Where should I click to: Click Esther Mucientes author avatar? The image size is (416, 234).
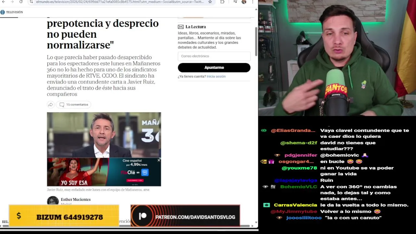coord(53,201)
